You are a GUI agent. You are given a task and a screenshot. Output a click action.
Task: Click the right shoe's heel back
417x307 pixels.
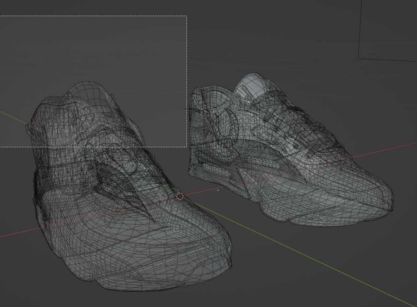point(195,128)
